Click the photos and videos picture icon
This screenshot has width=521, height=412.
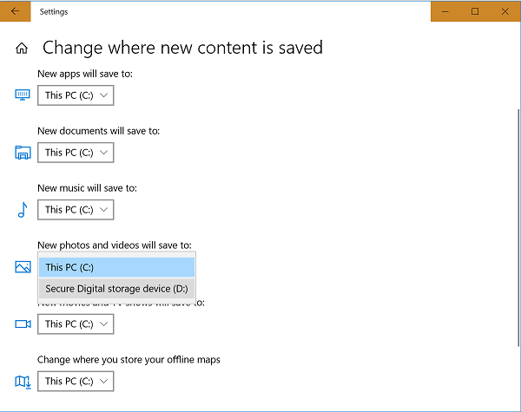pyautogui.click(x=23, y=267)
